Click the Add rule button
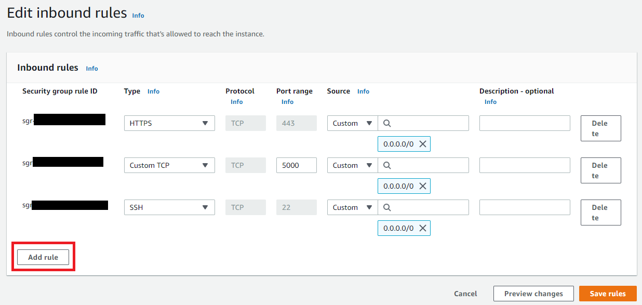The image size is (642, 305). pos(43,257)
